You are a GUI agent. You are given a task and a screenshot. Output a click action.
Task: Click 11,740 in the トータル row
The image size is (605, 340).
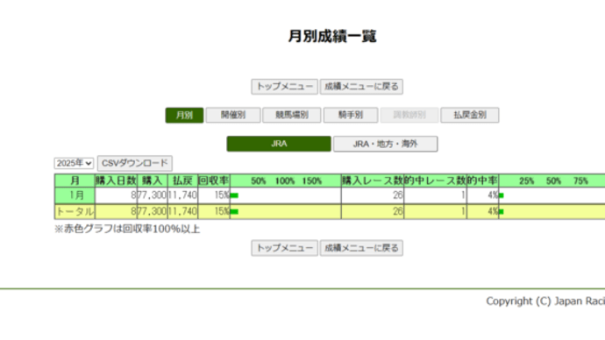182,211
